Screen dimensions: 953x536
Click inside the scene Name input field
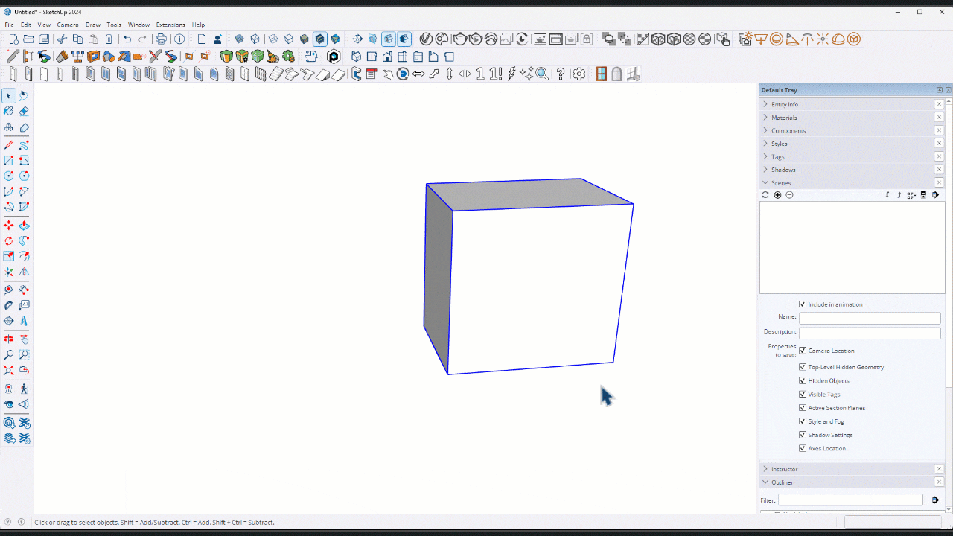[x=869, y=318]
